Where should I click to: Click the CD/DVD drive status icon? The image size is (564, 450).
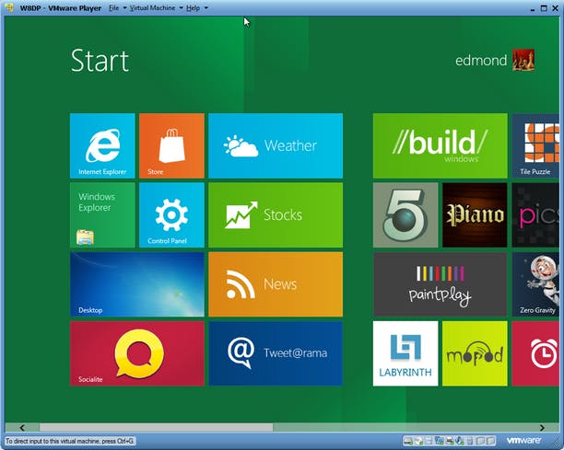(418, 441)
